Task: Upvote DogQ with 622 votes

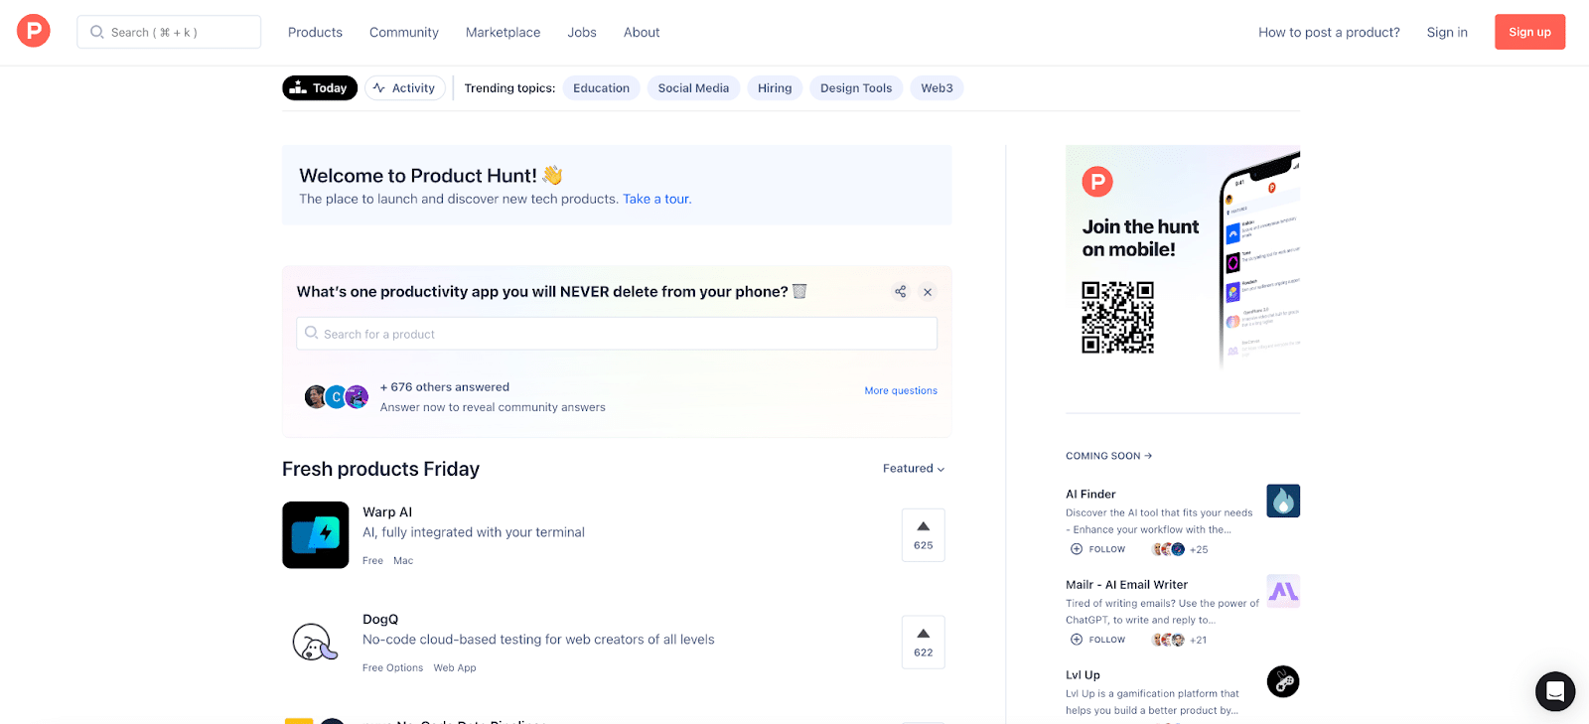Action: click(923, 642)
